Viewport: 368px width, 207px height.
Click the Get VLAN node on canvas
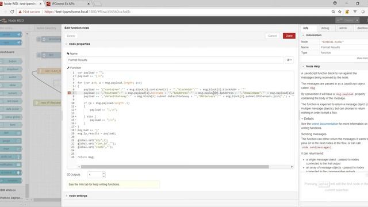[50, 71]
